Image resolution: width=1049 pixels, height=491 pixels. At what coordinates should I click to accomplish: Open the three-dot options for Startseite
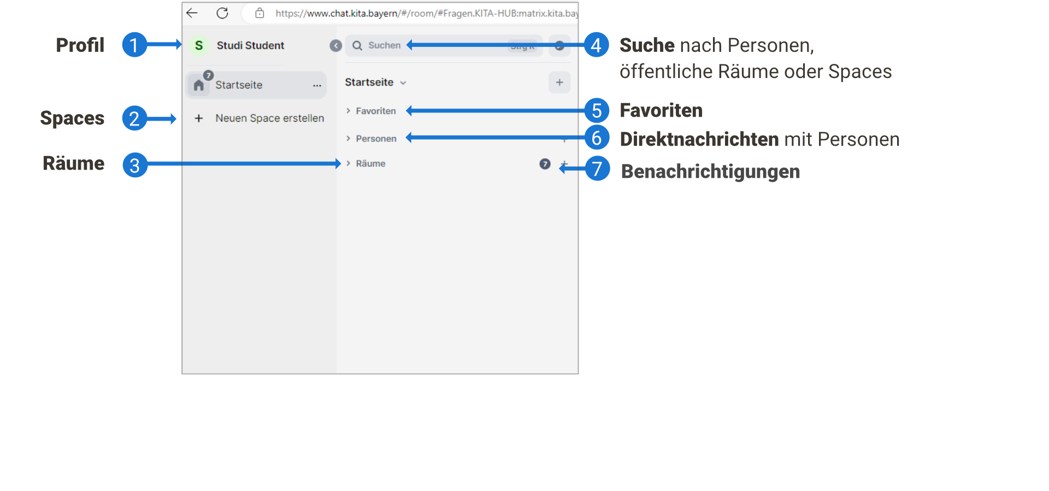317,86
